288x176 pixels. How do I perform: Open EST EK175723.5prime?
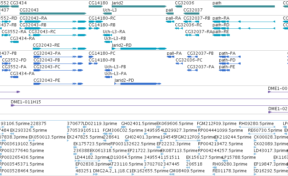point(92,144)
